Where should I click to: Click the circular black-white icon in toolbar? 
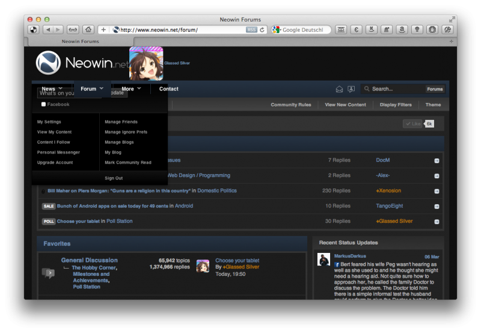pyautogui.click(x=34, y=30)
